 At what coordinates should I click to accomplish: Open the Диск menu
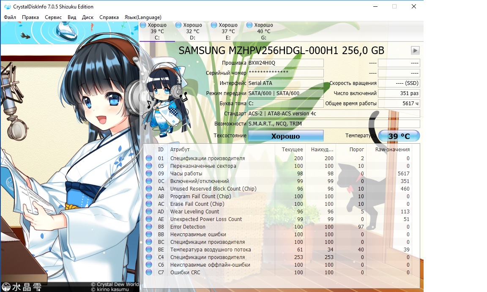point(88,17)
